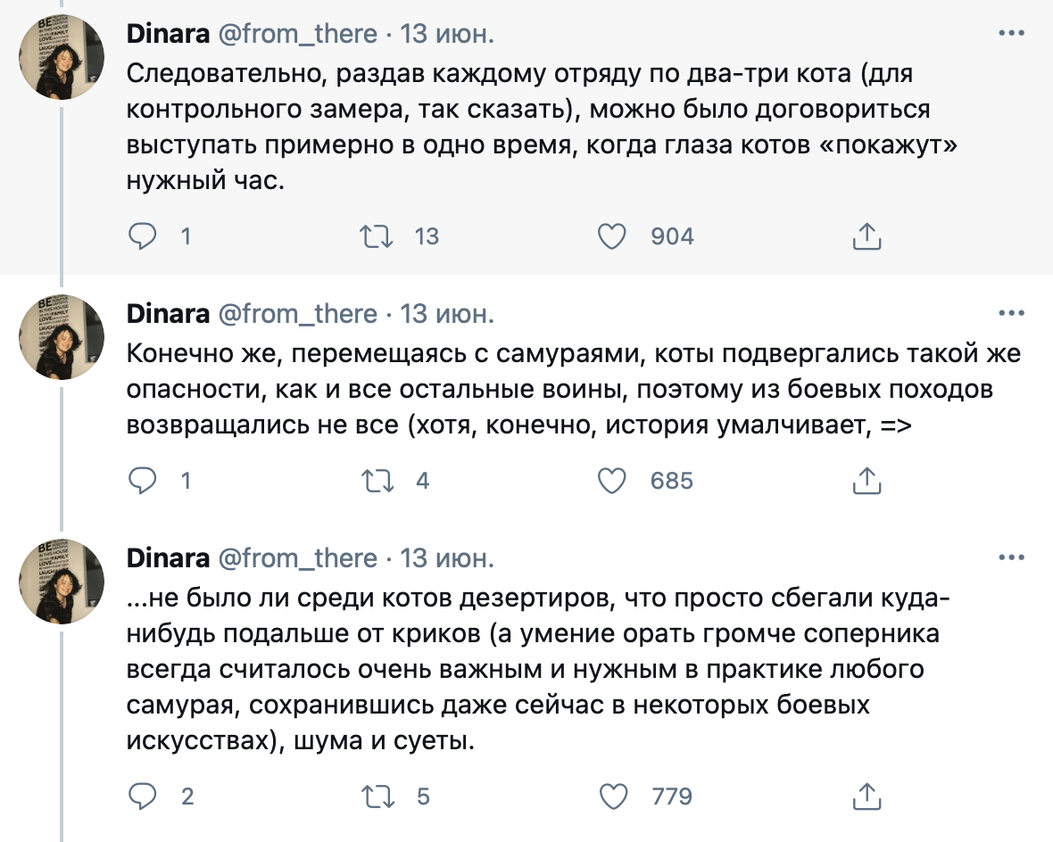
Task: Open the more options menu on third tweet
Action: (1011, 557)
